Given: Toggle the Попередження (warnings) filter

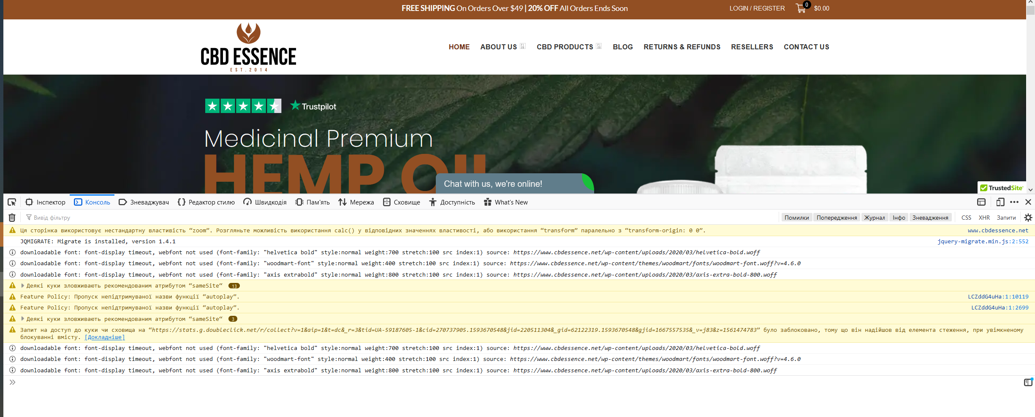Looking at the screenshot, I should coord(837,218).
